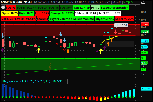Click the SQZ-4h squeeze label
This screenshot has width=153, height=102.
tap(31, 8)
